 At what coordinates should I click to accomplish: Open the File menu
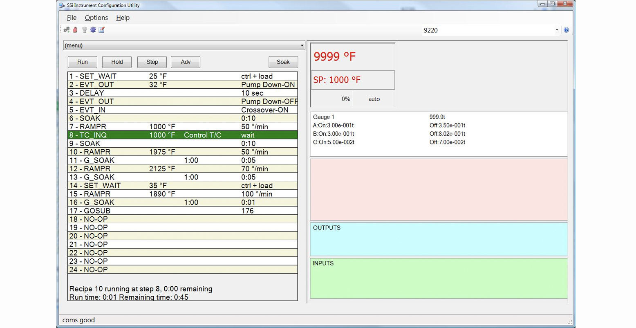click(x=72, y=18)
